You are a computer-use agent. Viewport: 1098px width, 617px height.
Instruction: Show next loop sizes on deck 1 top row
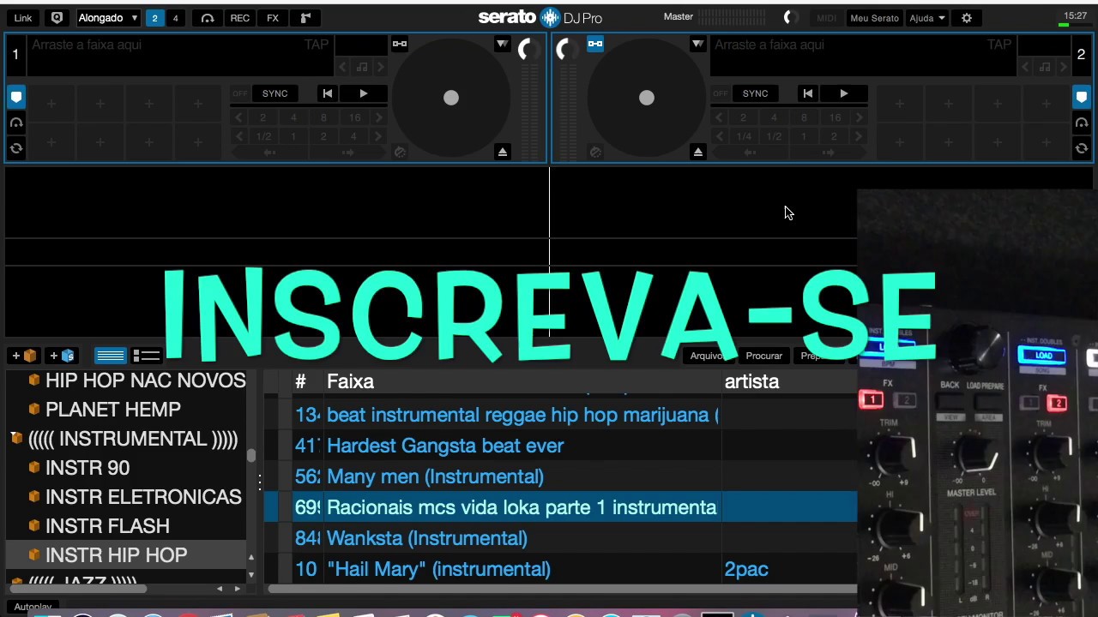pos(378,117)
